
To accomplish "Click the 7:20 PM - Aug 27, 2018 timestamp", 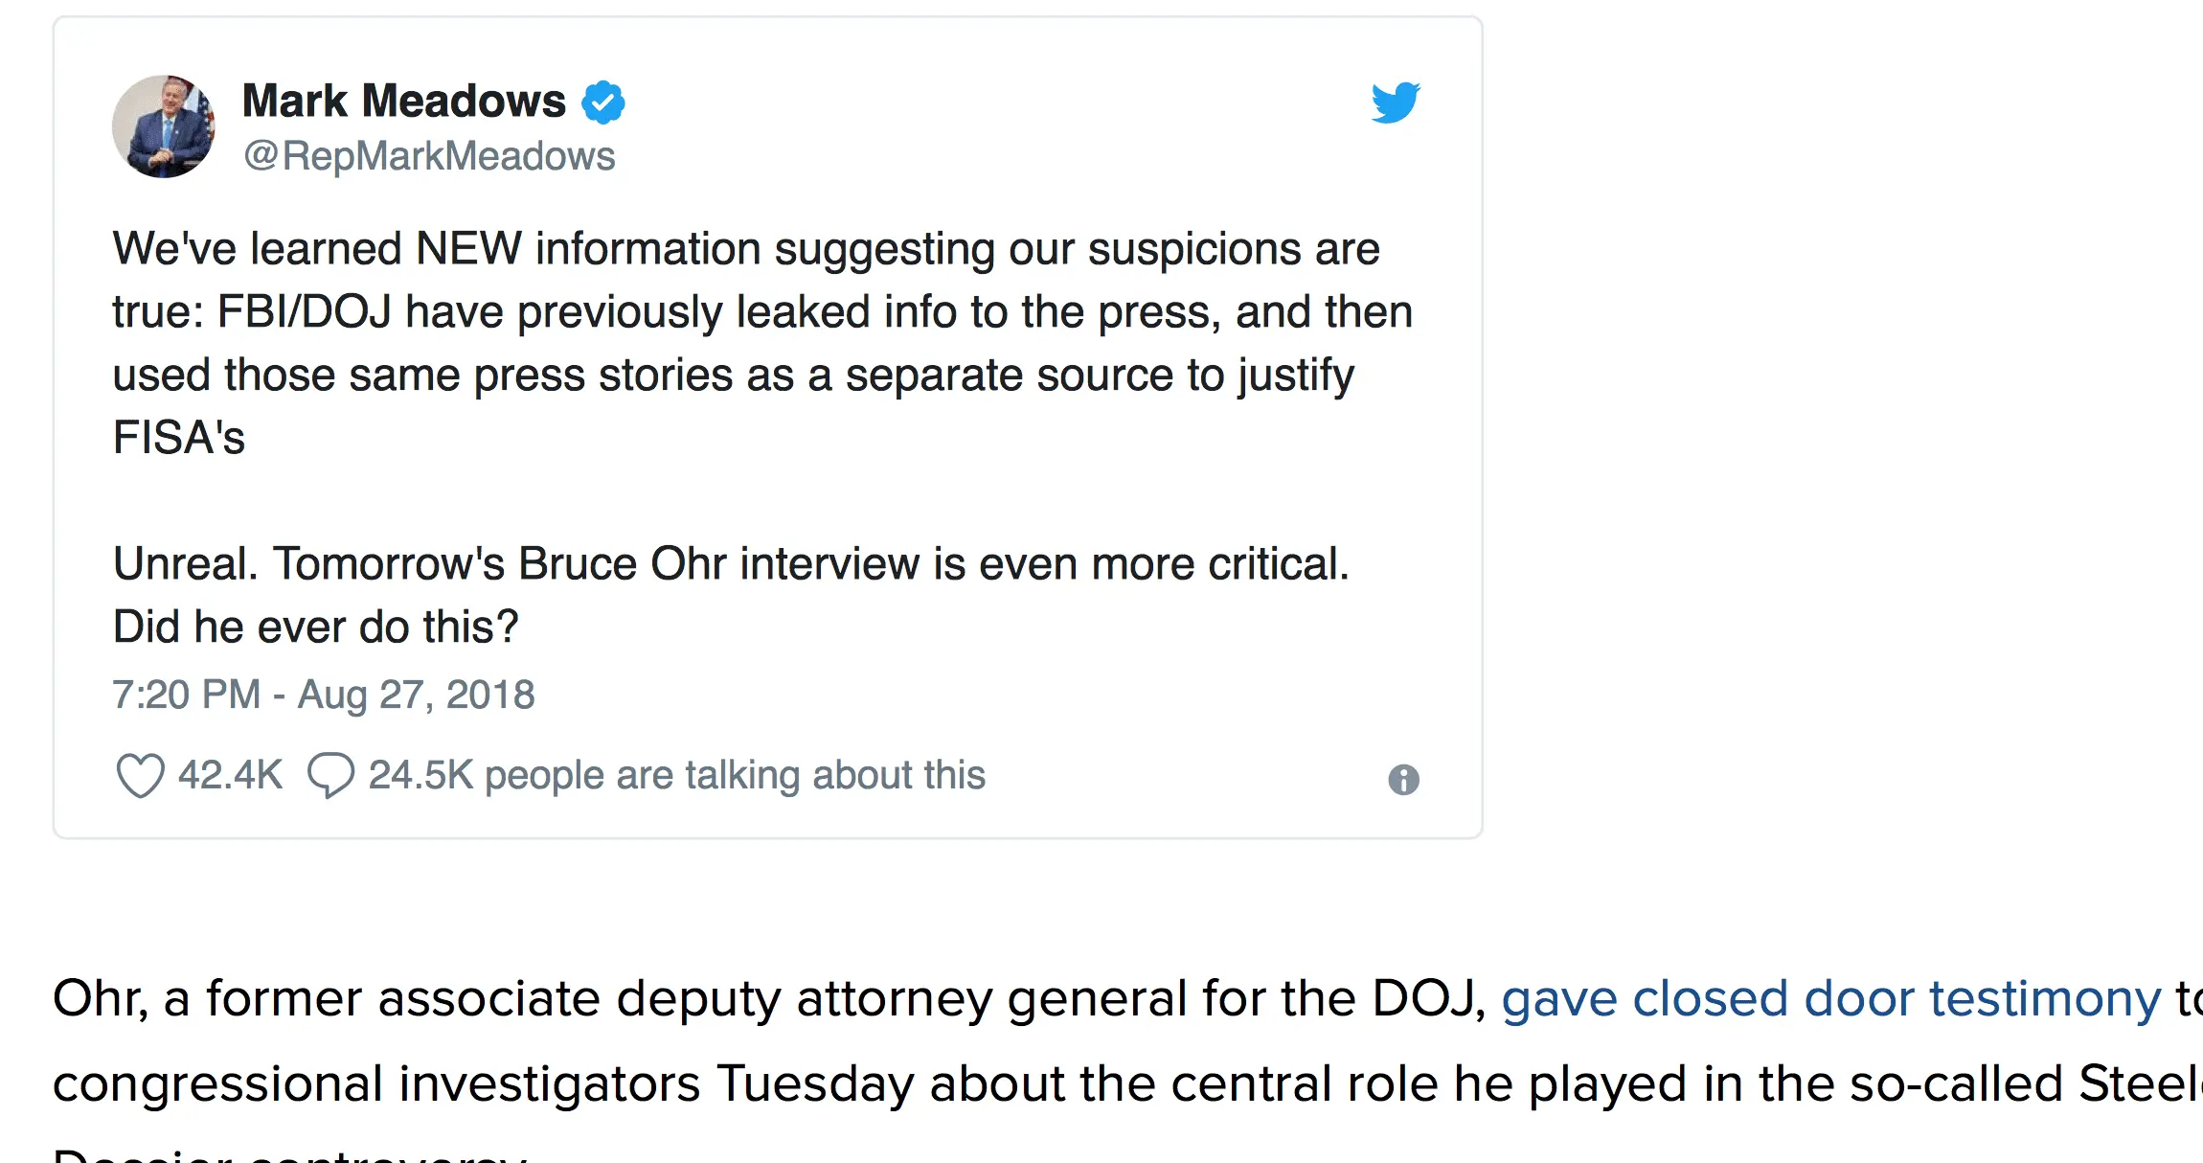I will pos(323,695).
